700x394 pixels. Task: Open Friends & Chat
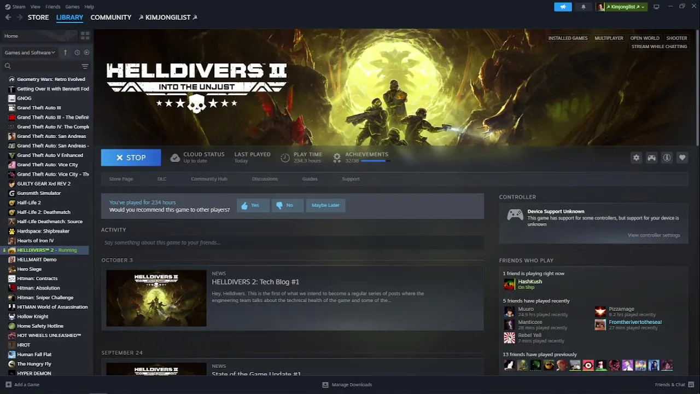pyautogui.click(x=674, y=385)
